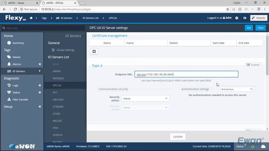Open Files Transfer item
This screenshot has height=151, width=269.
point(20,99)
